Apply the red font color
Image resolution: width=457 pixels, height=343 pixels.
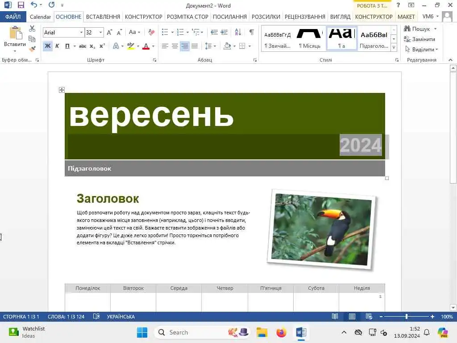point(146,46)
